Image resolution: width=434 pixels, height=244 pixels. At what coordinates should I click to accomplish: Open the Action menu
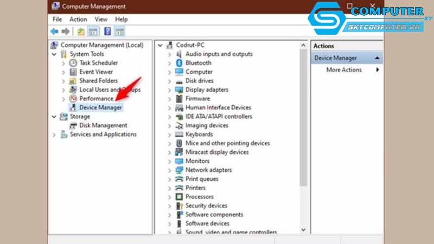point(78,20)
